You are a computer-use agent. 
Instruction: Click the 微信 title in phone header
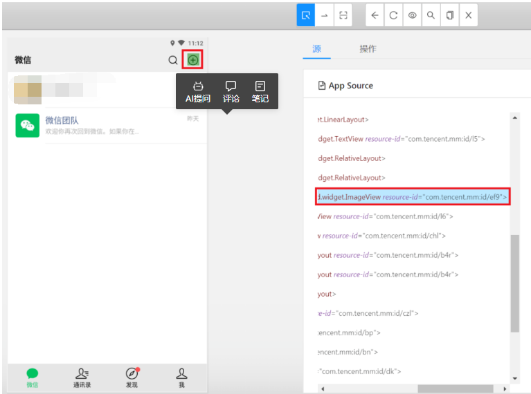coord(23,60)
